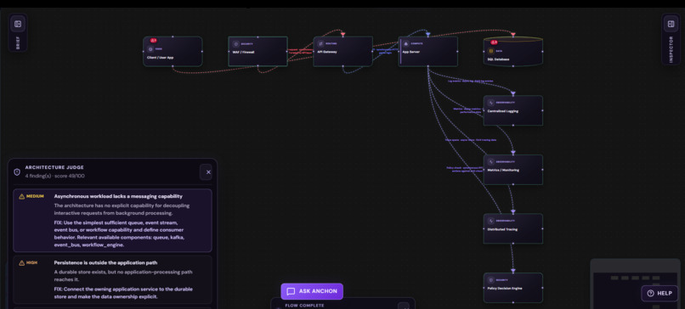Screen dimensions: 685x309
Task: Click the Architecture Judge shield icon
Action: coord(17,172)
